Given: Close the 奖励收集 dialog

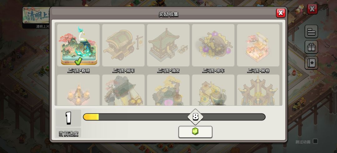Looking at the screenshot, I should pos(281,13).
